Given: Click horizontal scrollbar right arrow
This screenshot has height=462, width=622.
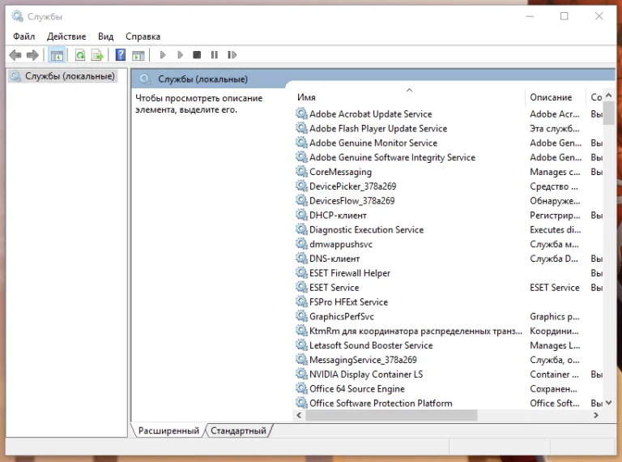Looking at the screenshot, I should point(596,415).
